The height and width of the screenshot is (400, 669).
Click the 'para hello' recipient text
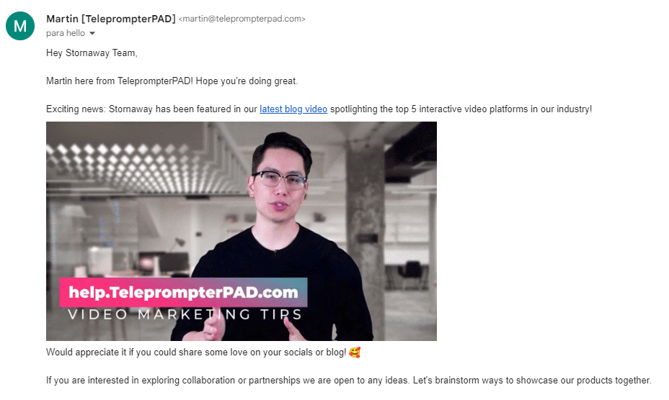click(66, 33)
